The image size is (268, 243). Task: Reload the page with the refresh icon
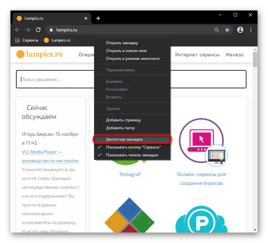click(x=38, y=30)
